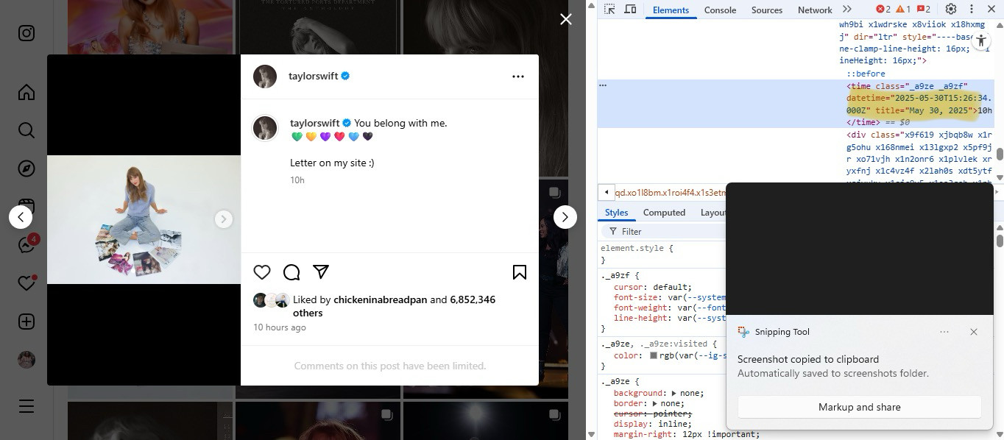Click the breadcrumb scroll-left arrow
This screenshot has width=1004, height=440.
click(x=607, y=193)
